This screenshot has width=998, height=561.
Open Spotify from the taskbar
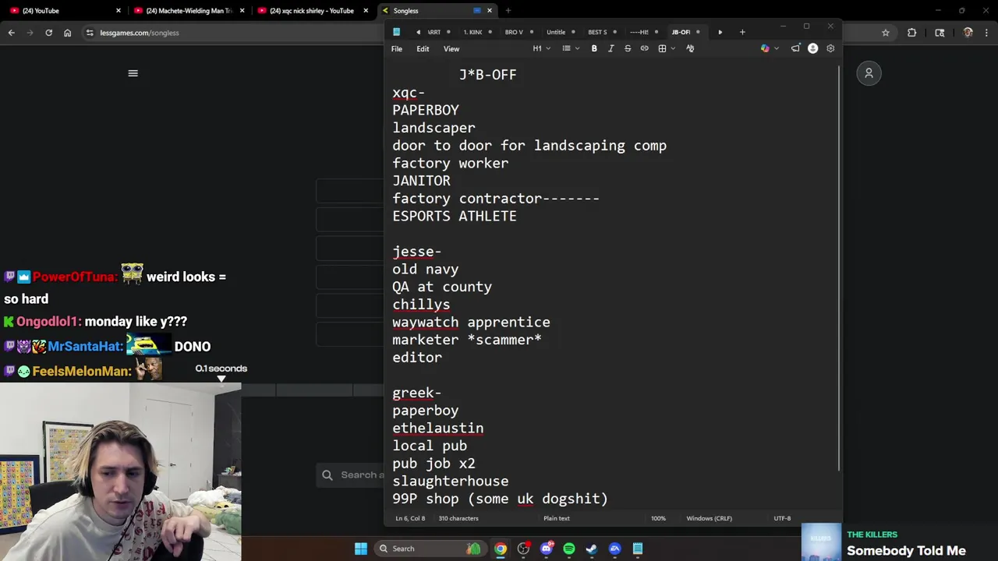click(569, 549)
